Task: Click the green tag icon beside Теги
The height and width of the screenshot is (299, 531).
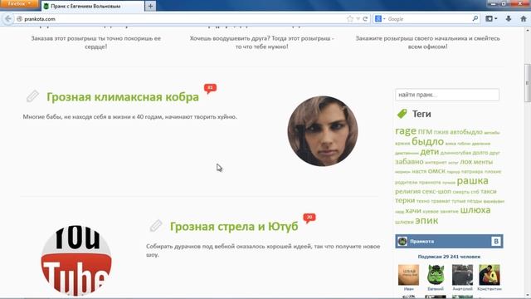Action: [402, 114]
